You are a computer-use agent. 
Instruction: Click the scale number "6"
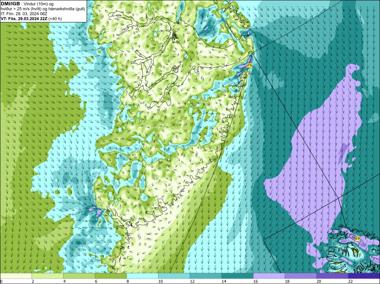tap(96, 281)
